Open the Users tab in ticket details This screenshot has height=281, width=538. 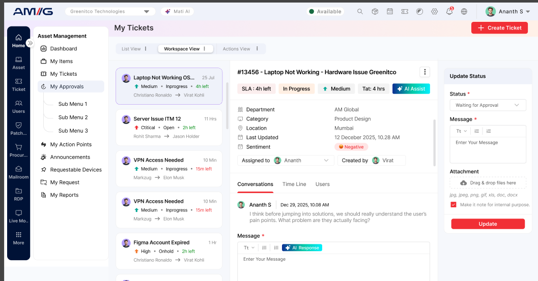323,184
